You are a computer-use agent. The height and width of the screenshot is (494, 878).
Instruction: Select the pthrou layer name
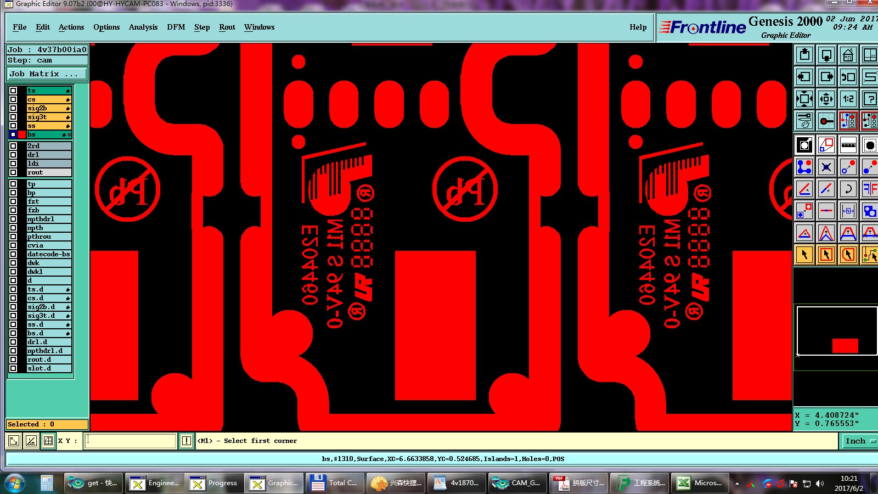tap(49, 237)
